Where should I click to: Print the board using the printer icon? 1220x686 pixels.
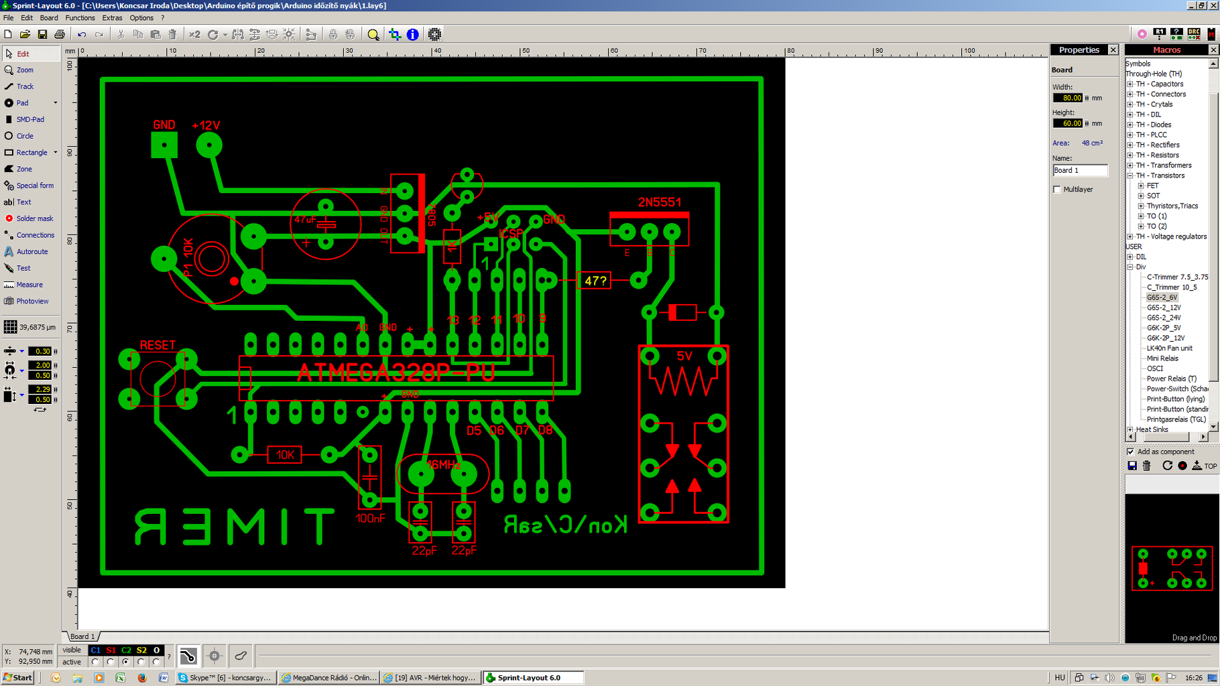click(x=60, y=34)
